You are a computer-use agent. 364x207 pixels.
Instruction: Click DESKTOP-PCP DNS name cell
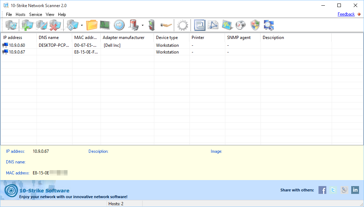54,45
